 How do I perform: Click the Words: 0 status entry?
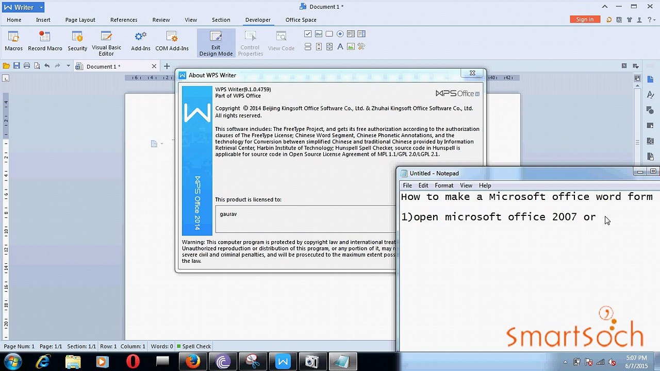click(162, 346)
